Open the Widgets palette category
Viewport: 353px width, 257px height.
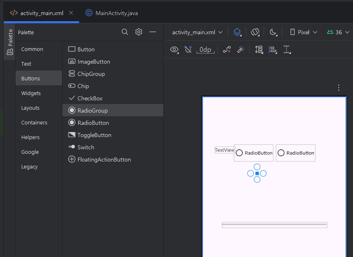39,93
